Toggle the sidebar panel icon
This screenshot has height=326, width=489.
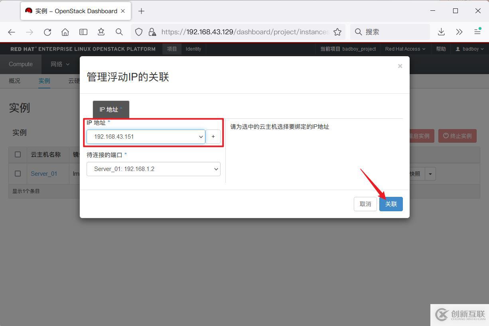(83, 32)
